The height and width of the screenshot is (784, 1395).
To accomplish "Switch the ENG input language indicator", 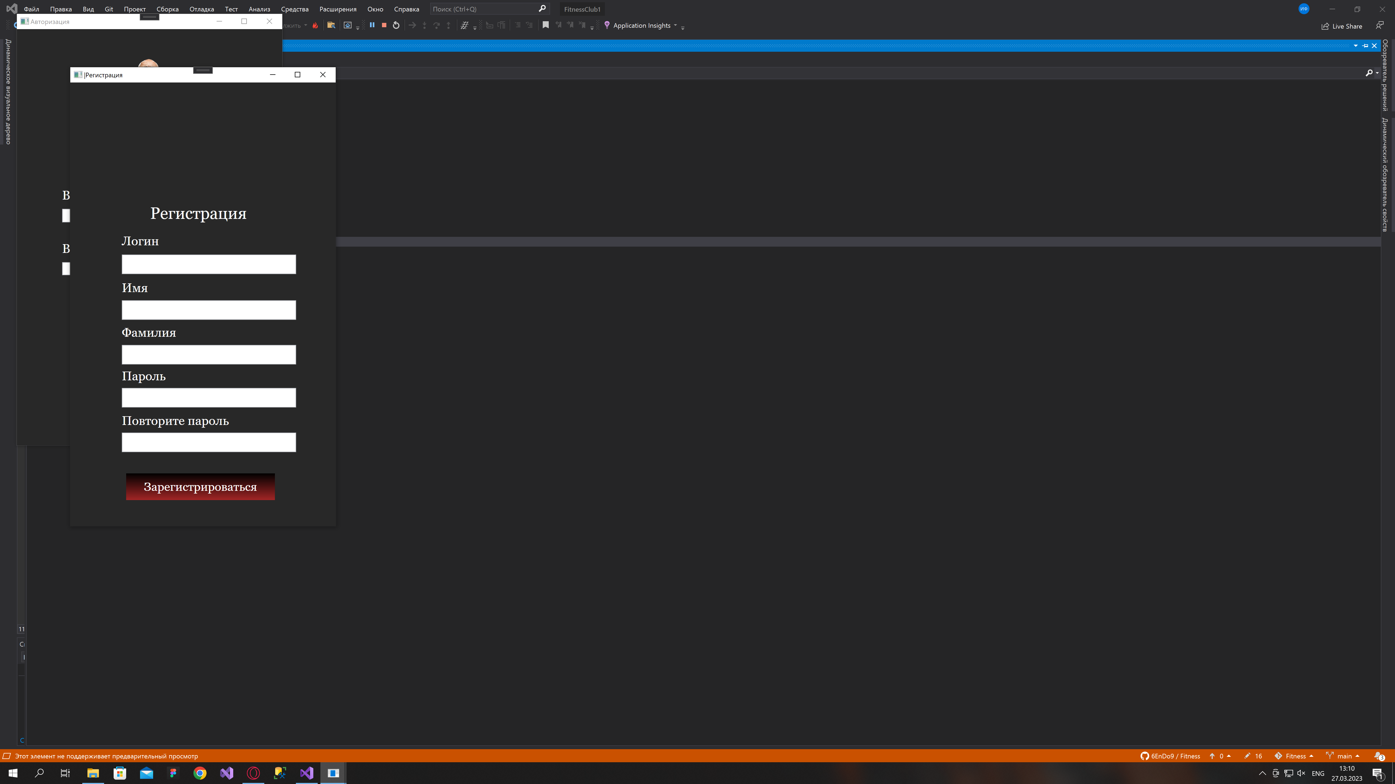I will tap(1318, 773).
